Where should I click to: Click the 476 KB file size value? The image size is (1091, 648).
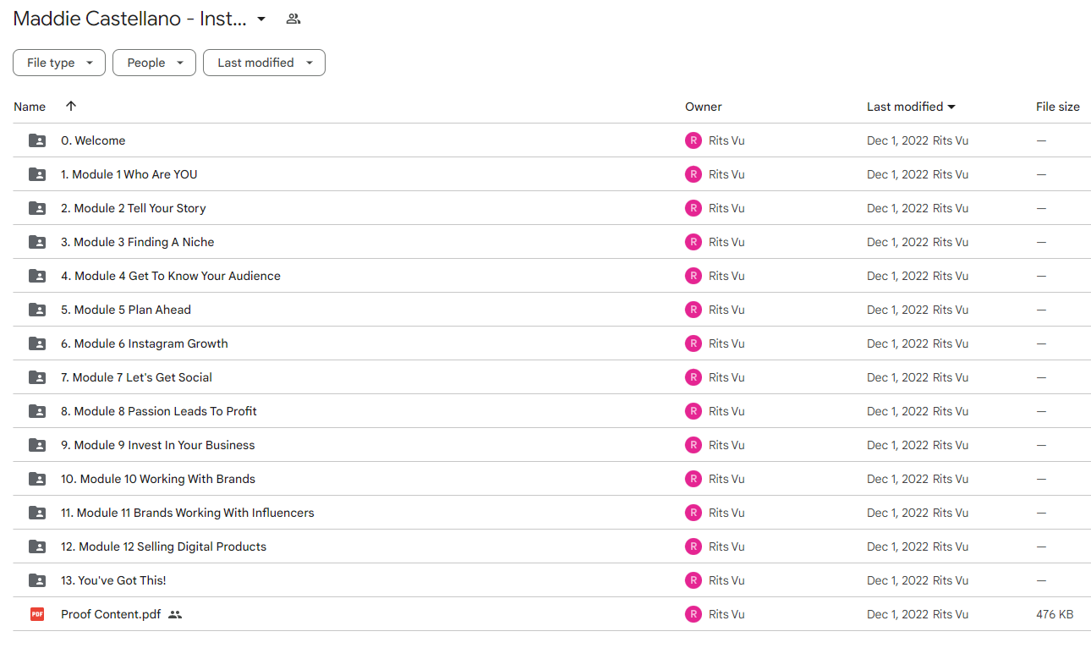pyautogui.click(x=1055, y=614)
